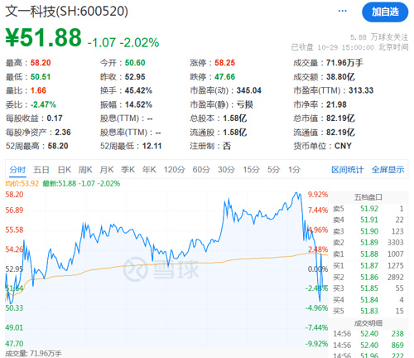Screen dimensions: 414x358
Task: Click the 买2 order row 51.86
Action: [368, 278]
